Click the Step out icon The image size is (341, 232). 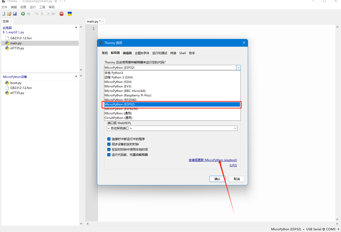(x=48, y=14)
